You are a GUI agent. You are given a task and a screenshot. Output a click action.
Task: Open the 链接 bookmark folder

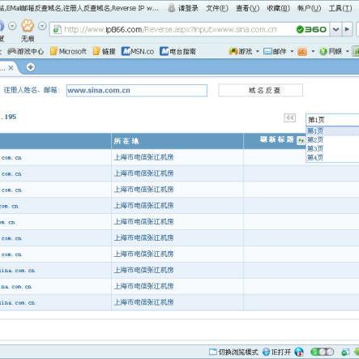pyautogui.click(x=105, y=51)
